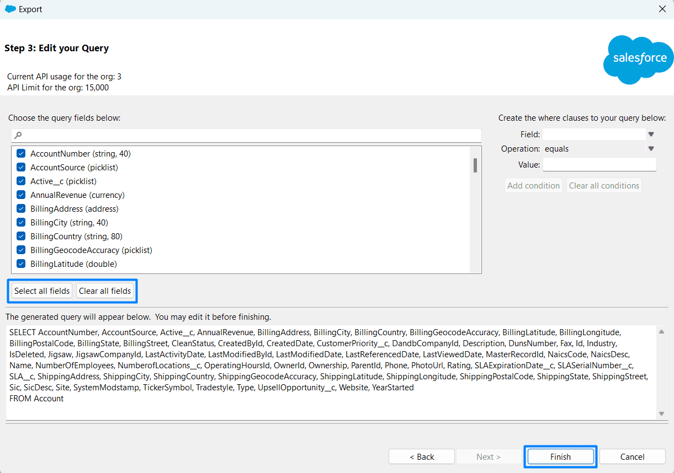Disable the Active__c field checkbox

pos(21,180)
